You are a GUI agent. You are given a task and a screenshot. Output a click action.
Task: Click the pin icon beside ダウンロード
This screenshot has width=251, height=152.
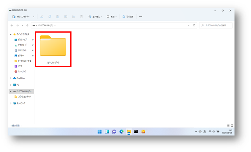[33, 45]
